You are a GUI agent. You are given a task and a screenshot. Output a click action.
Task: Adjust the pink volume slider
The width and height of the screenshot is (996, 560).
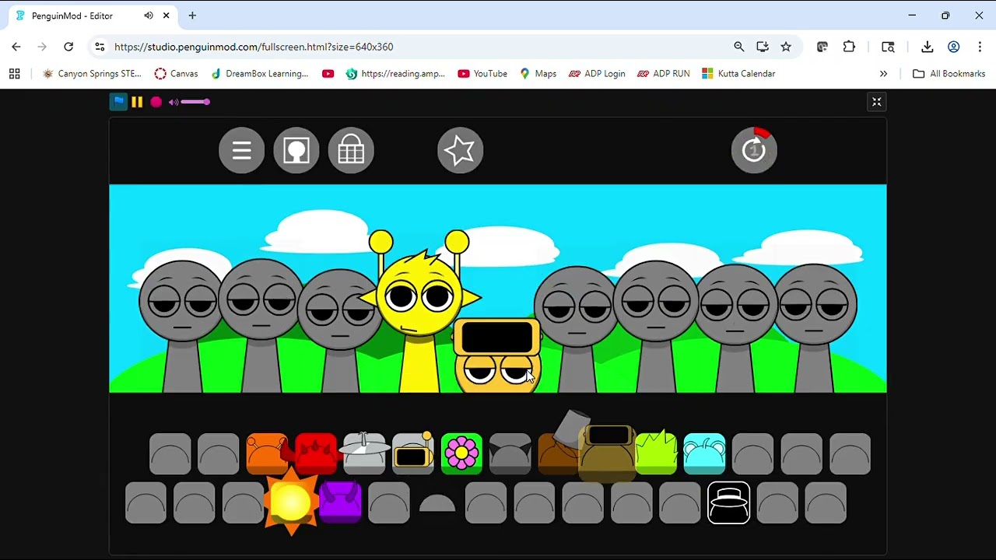pos(195,102)
